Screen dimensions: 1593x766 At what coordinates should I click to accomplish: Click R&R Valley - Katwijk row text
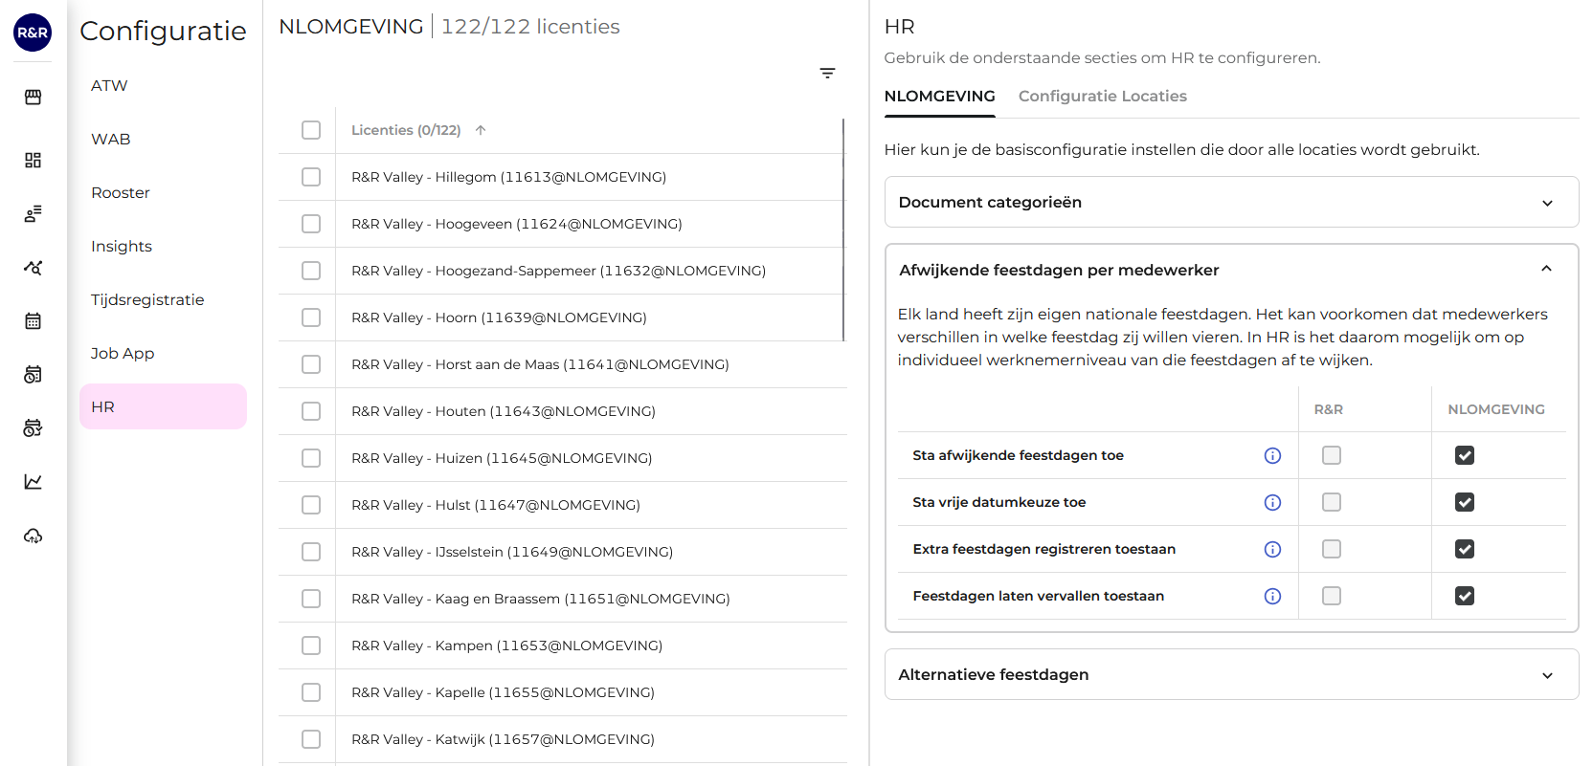503,739
